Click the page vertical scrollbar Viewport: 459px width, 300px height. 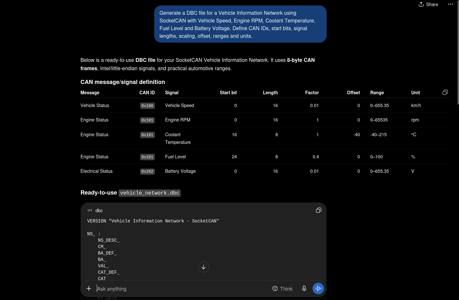click(458, 52)
